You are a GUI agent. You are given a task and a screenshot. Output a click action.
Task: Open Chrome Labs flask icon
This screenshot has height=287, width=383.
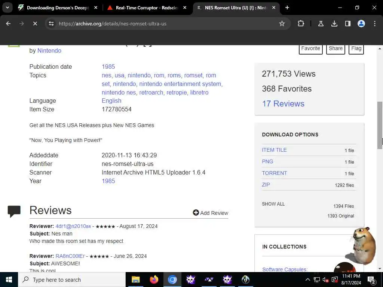click(321, 24)
